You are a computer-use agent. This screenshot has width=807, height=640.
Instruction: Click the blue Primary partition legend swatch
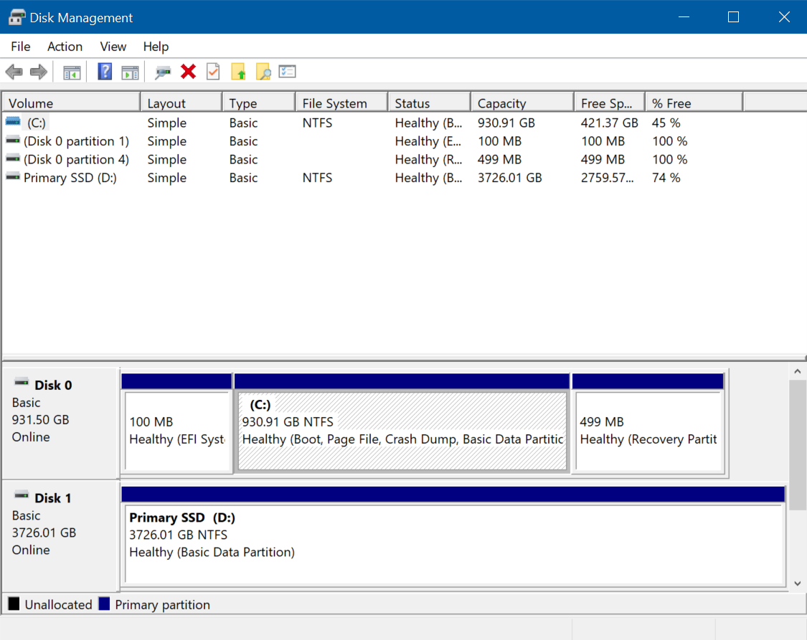click(104, 603)
